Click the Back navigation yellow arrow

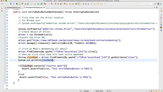pyautogui.click(x=98, y=4)
